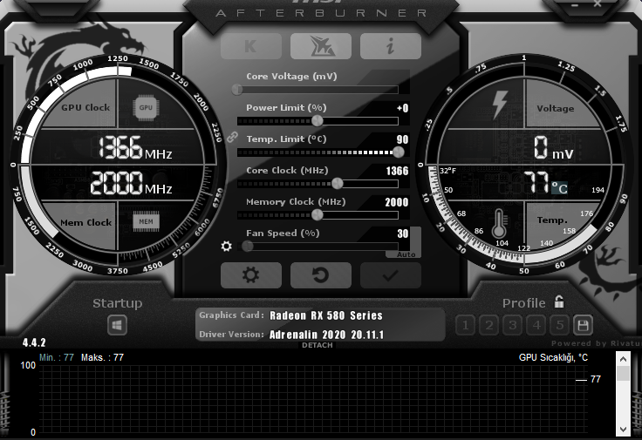Viewport: 642px width, 440px height.
Task: Click the Radeon RX 580 Series graphics card name
Action: (326, 315)
